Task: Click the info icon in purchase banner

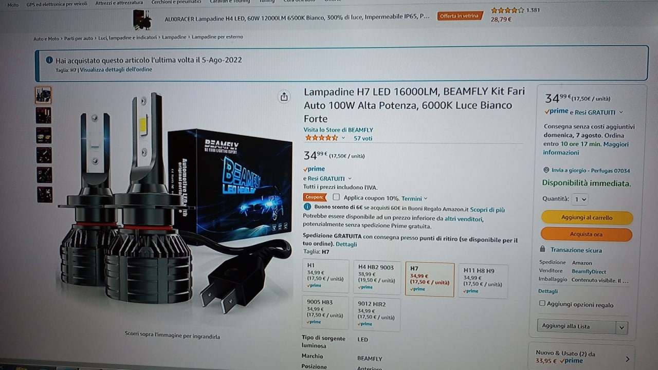Action: [x=49, y=60]
